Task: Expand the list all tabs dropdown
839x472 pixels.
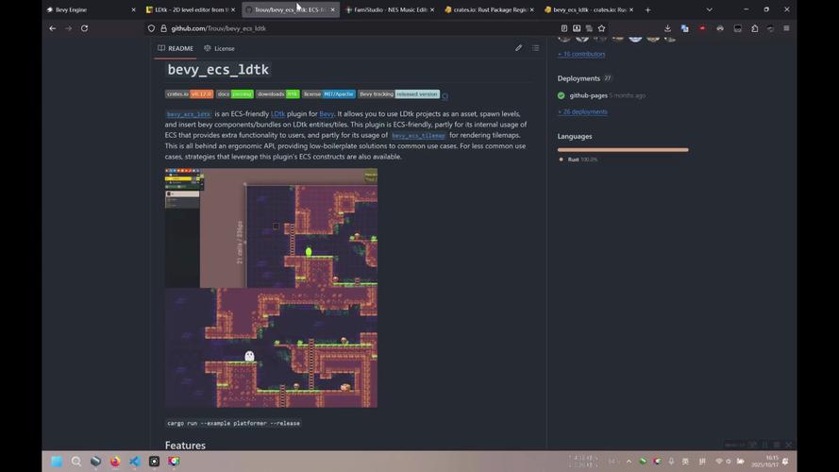Action: tap(709, 9)
